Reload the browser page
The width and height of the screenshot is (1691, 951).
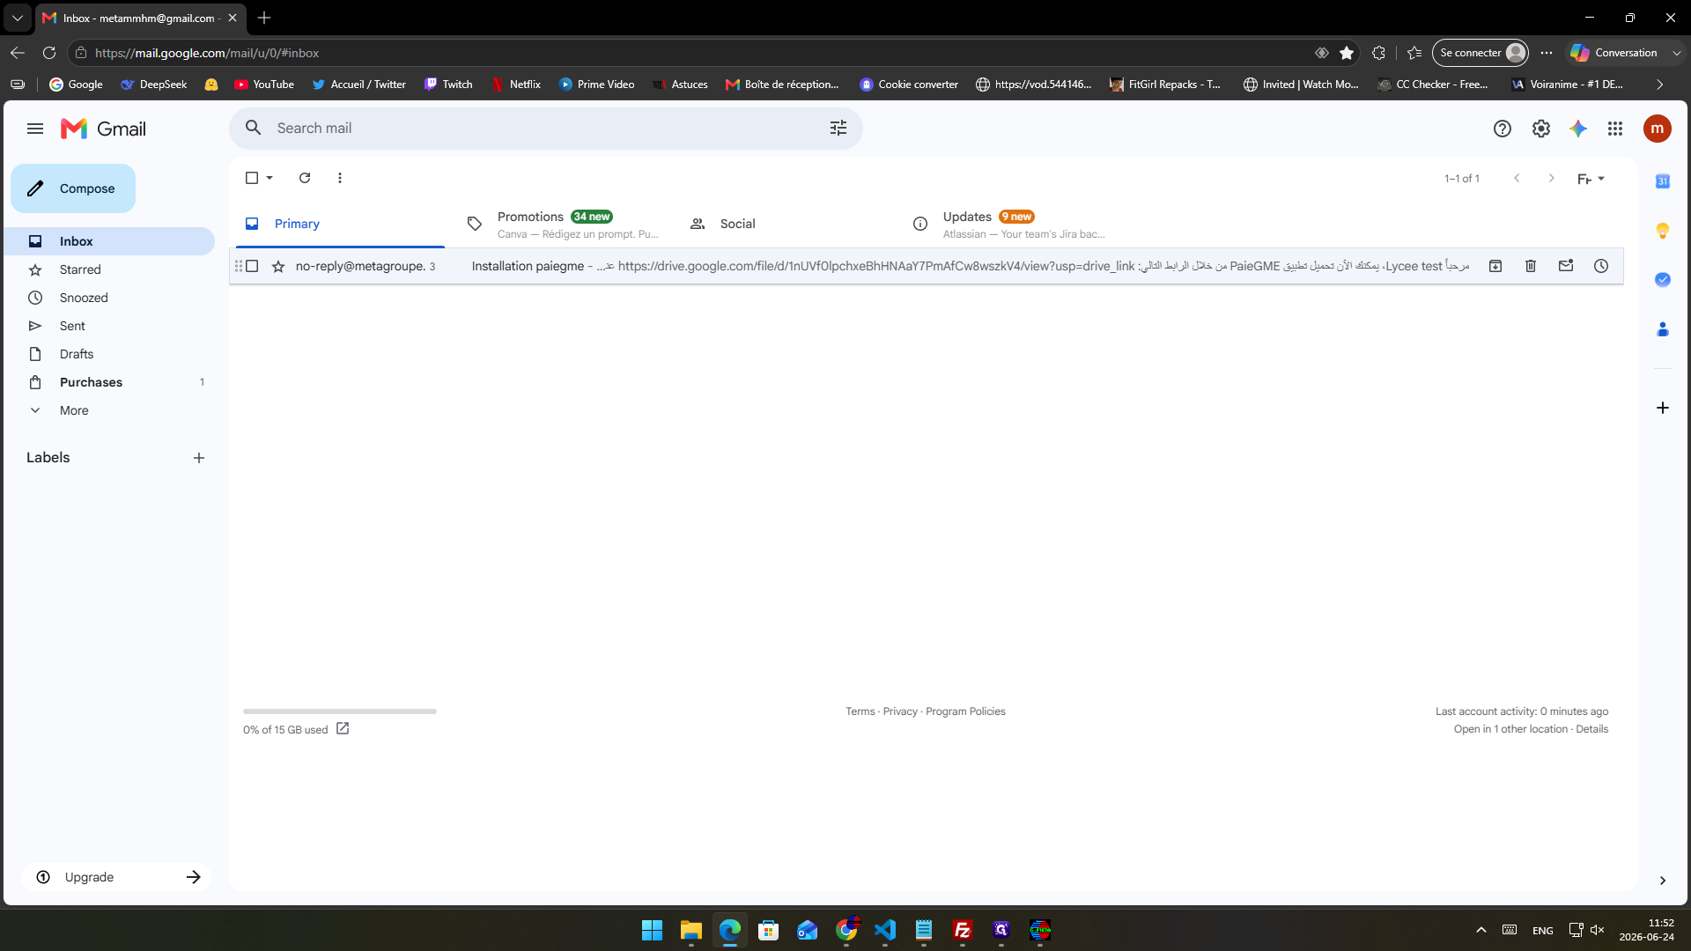[x=49, y=53]
